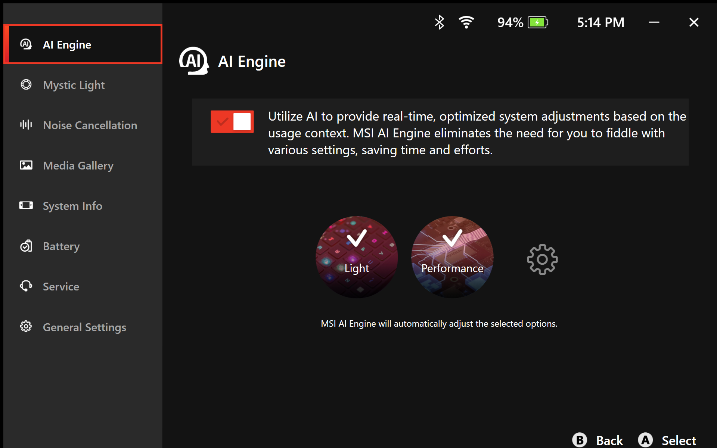Click the Media Gallery picture icon

(x=26, y=165)
